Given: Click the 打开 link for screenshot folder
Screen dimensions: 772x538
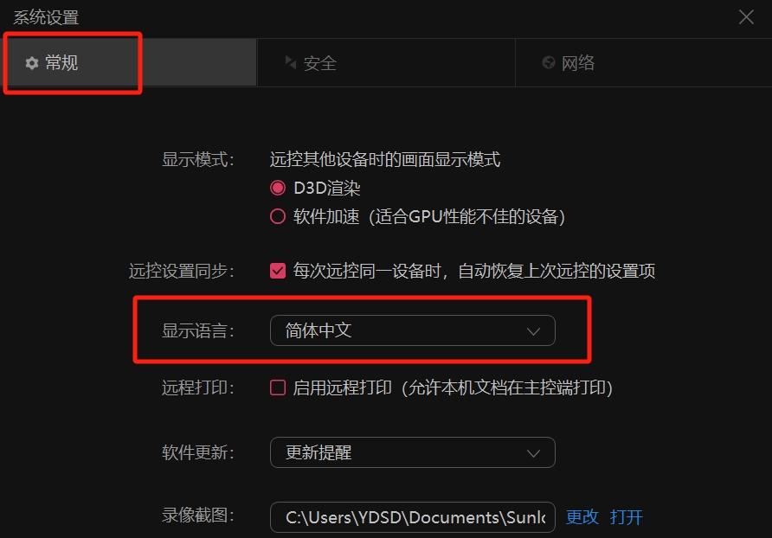Looking at the screenshot, I should pyautogui.click(x=627, y=517).
